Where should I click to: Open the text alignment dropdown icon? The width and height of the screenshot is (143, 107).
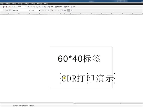click(x=52, y=10)
